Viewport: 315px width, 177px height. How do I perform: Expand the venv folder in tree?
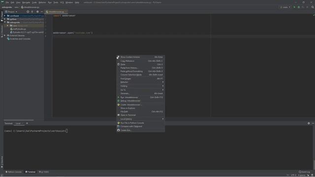point(8,26)
